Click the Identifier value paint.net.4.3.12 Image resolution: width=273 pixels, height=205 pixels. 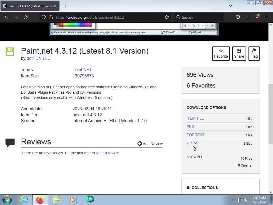pos(87,115)
